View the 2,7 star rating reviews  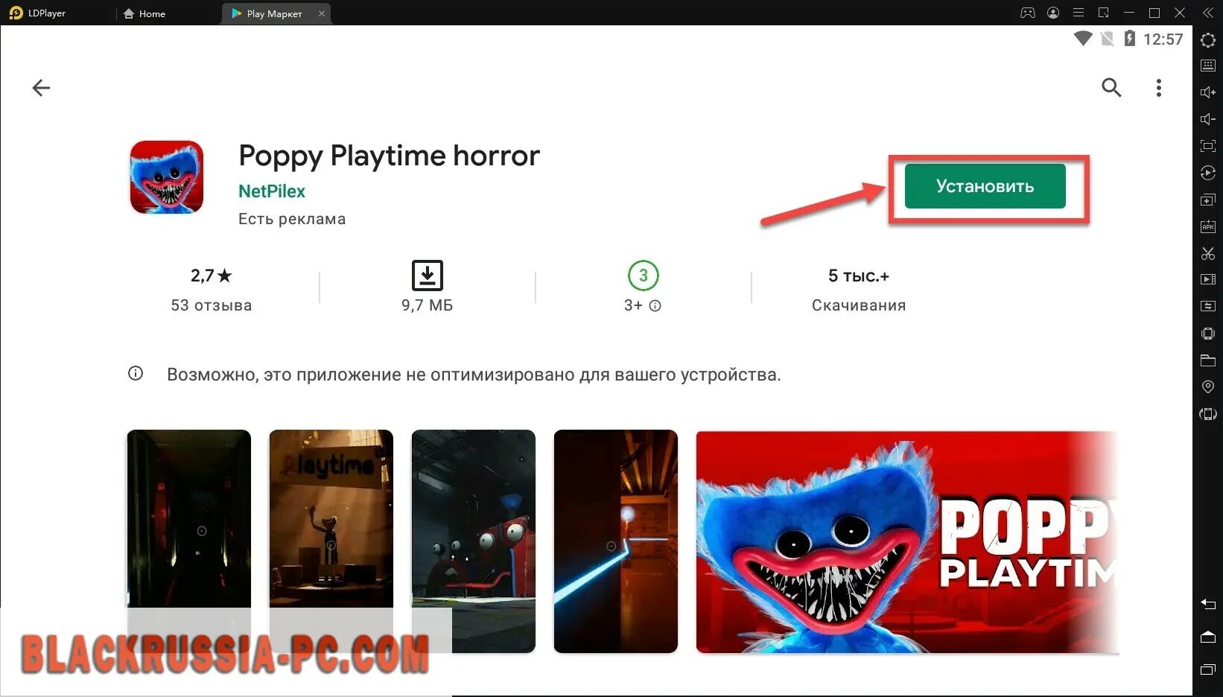coord(212,276)
